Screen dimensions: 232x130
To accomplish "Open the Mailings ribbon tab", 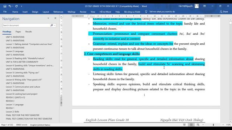I will coord(71,12).
